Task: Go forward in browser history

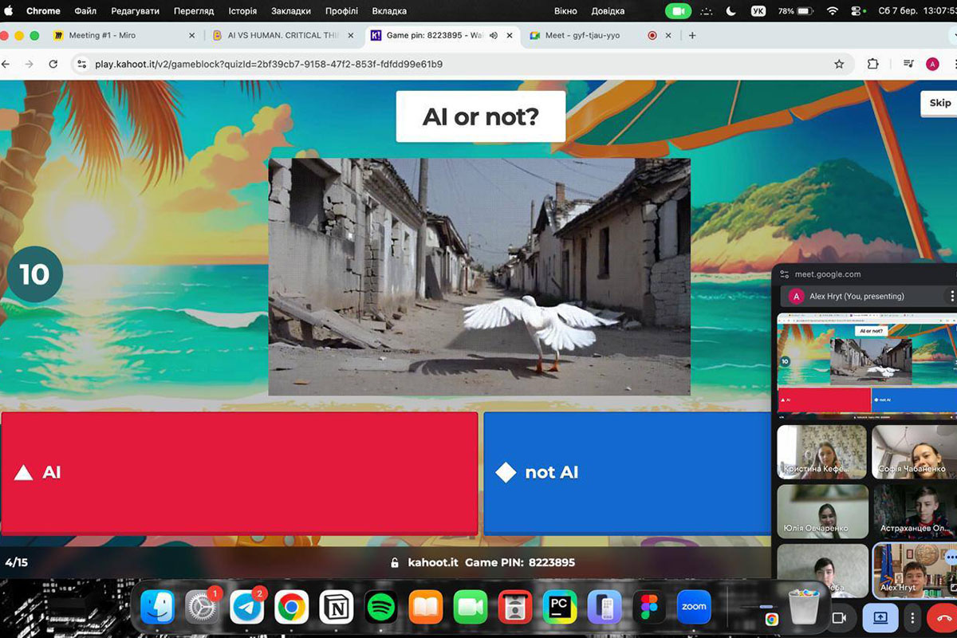Action: (30, 64)
